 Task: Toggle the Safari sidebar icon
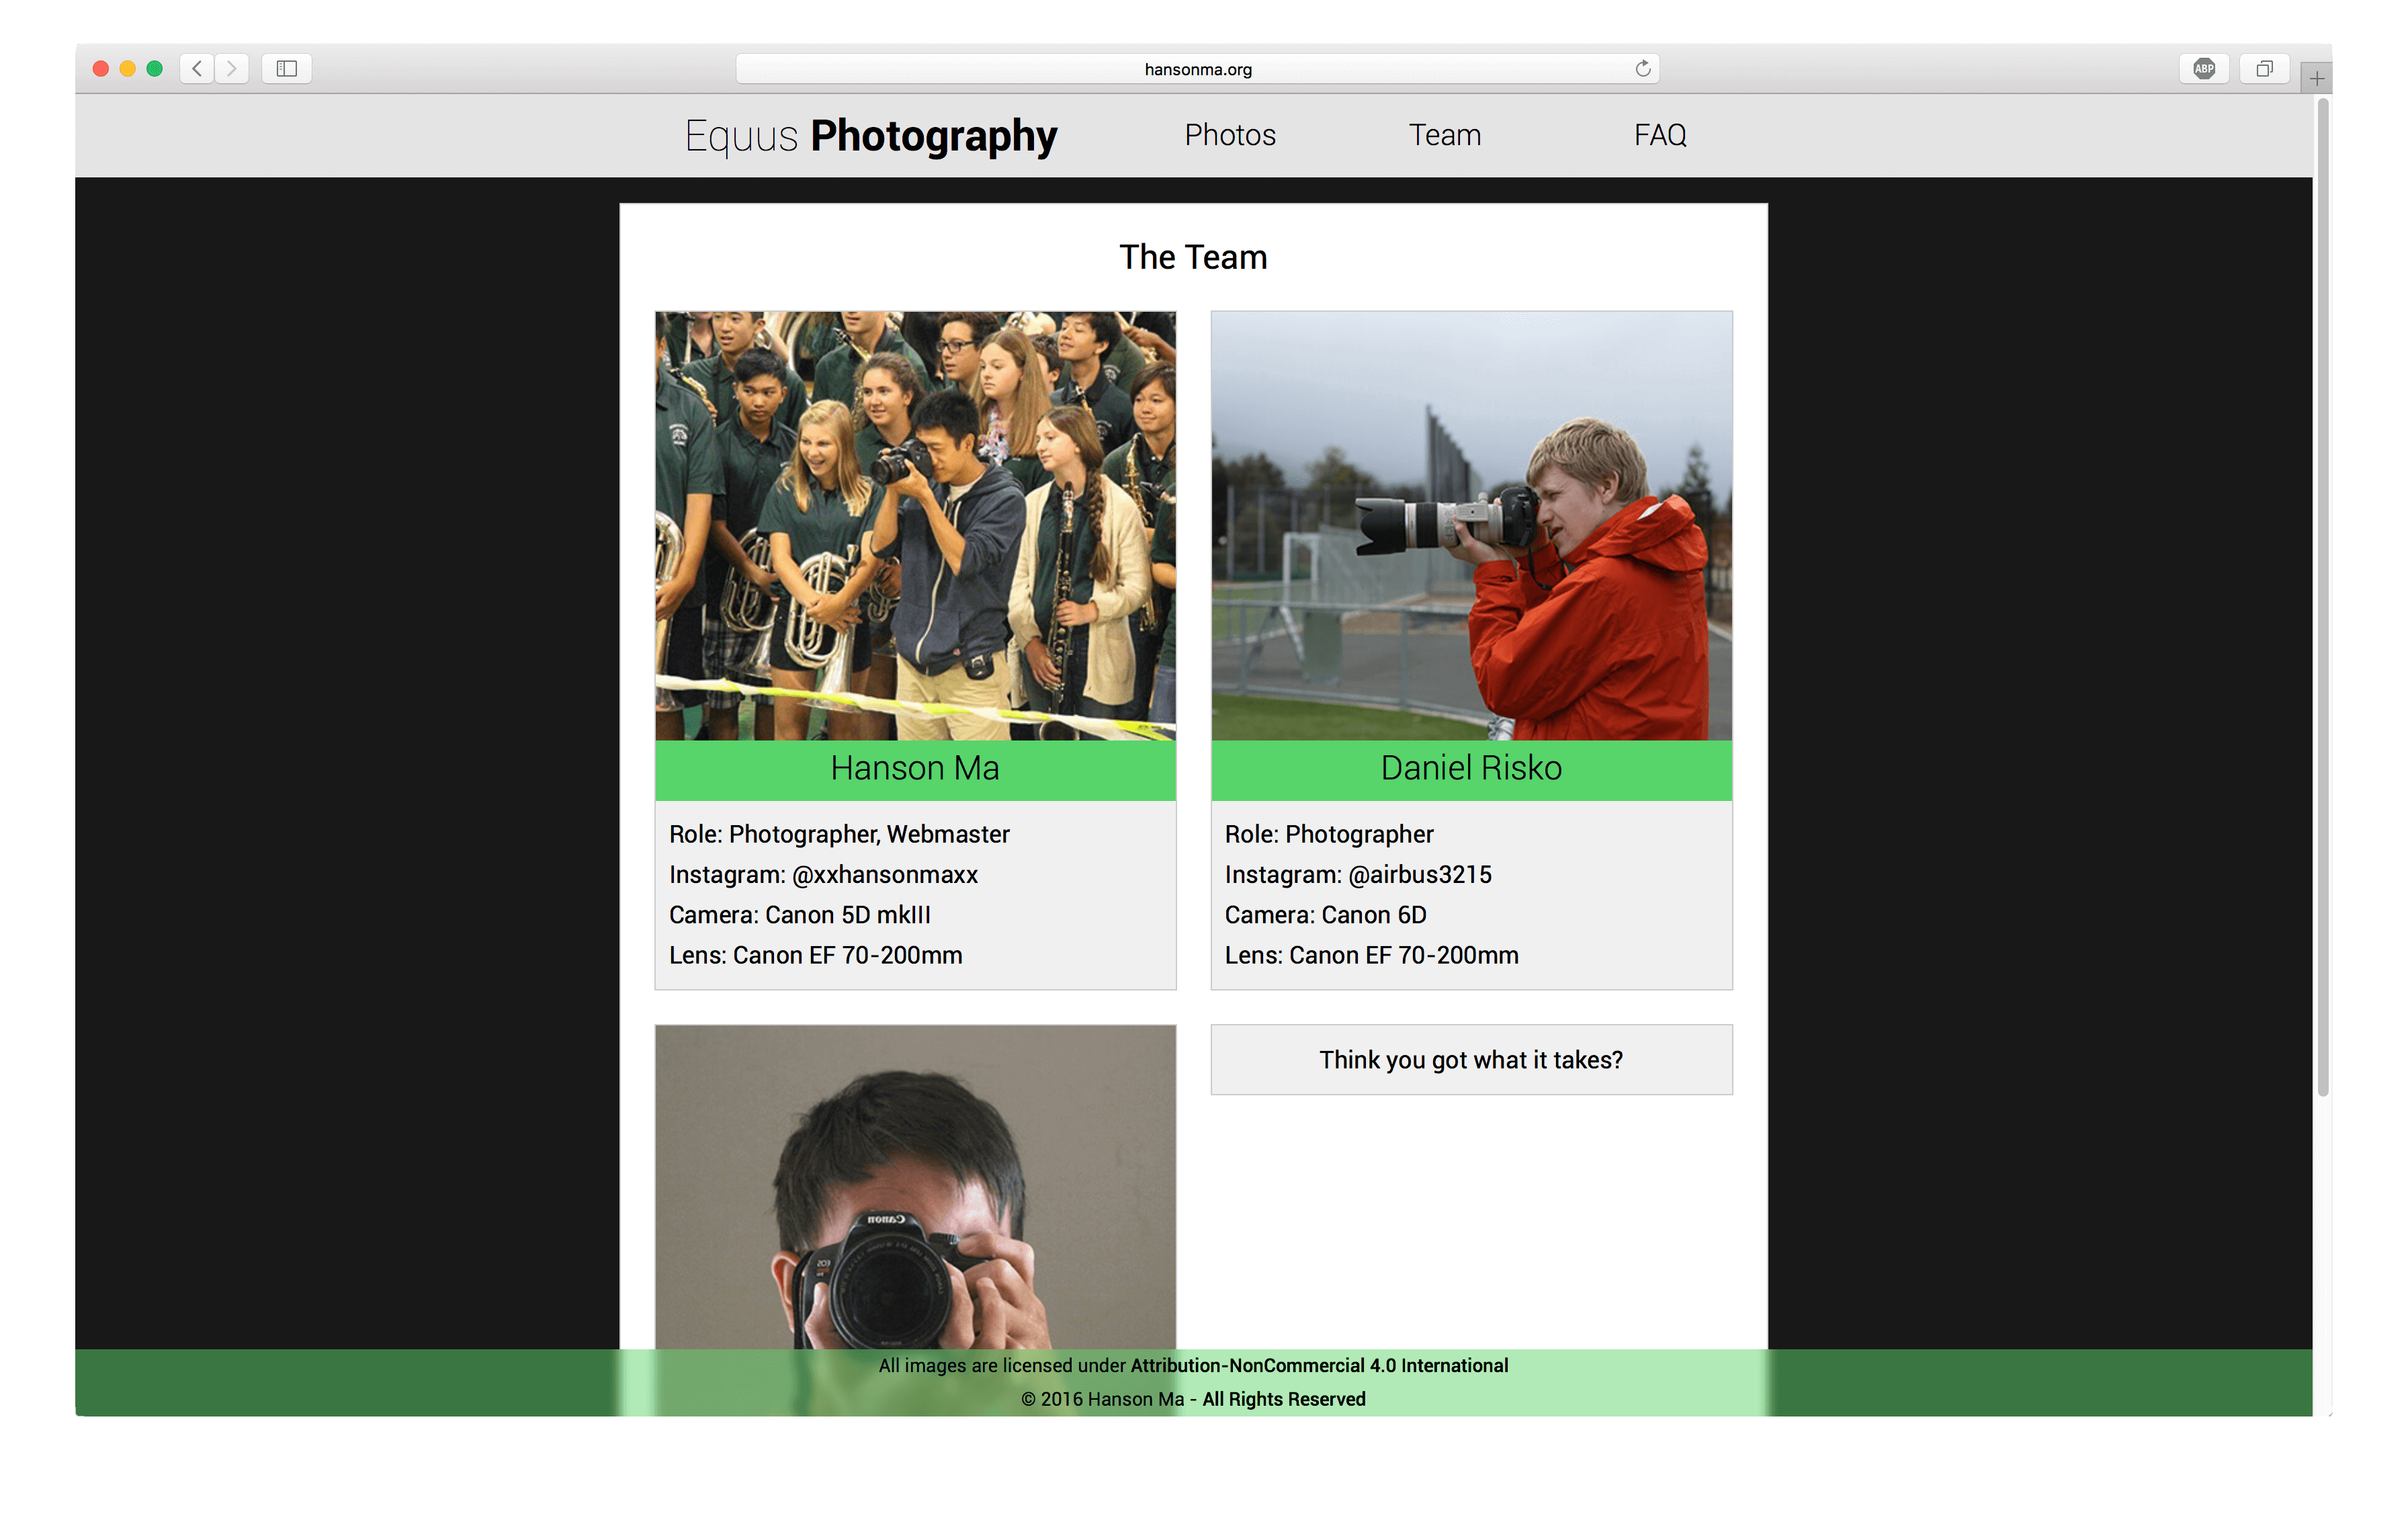[287, 68]
